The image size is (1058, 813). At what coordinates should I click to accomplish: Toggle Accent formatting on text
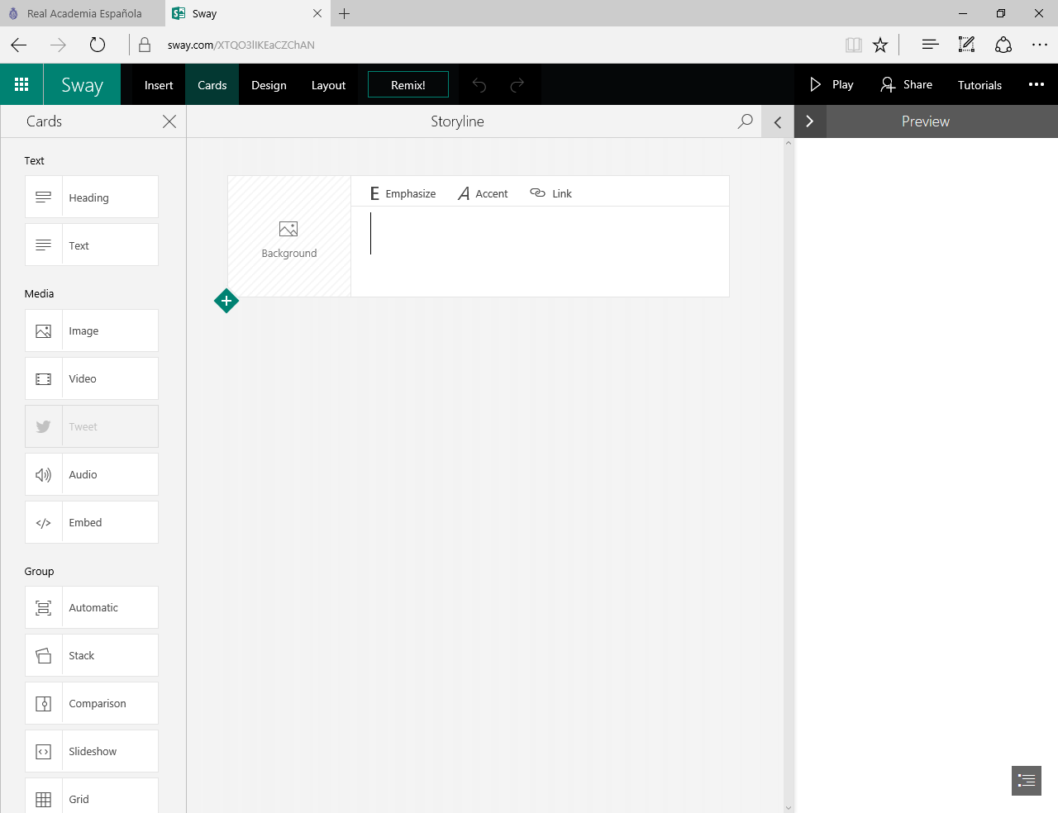(484, 193)
